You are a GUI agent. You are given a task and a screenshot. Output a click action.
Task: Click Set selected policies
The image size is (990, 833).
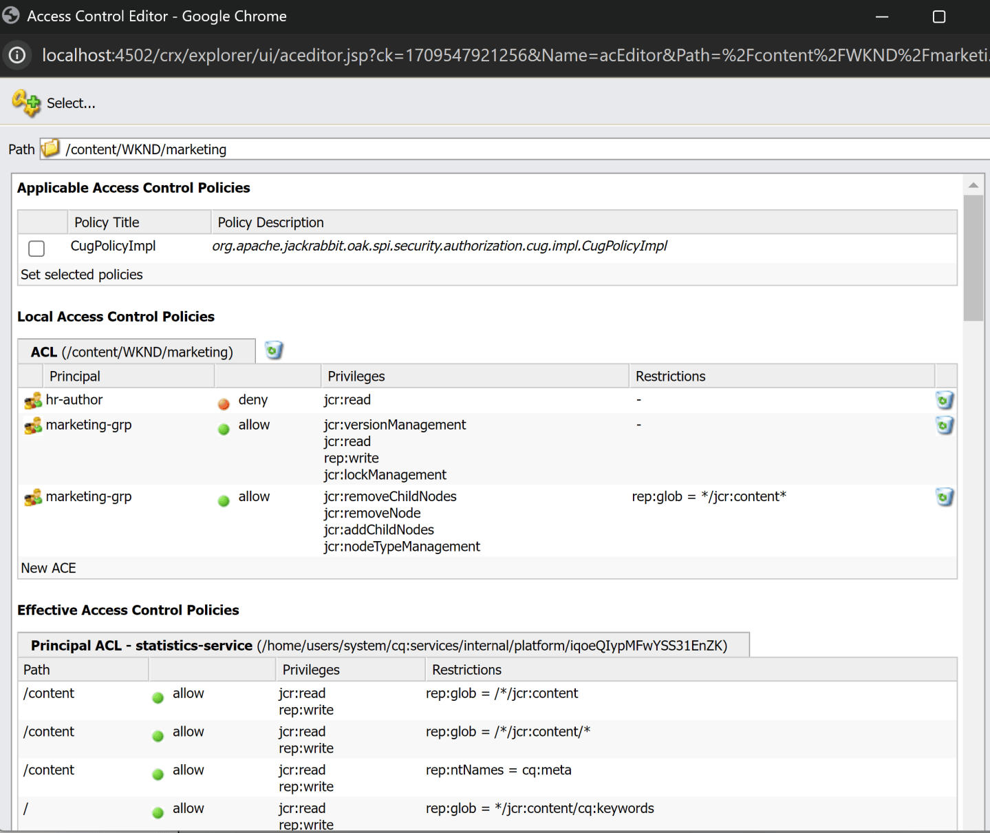tap(82, 275)
